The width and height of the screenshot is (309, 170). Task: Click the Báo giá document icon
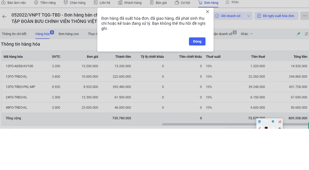pyautogui.click(x=151, y=2)
